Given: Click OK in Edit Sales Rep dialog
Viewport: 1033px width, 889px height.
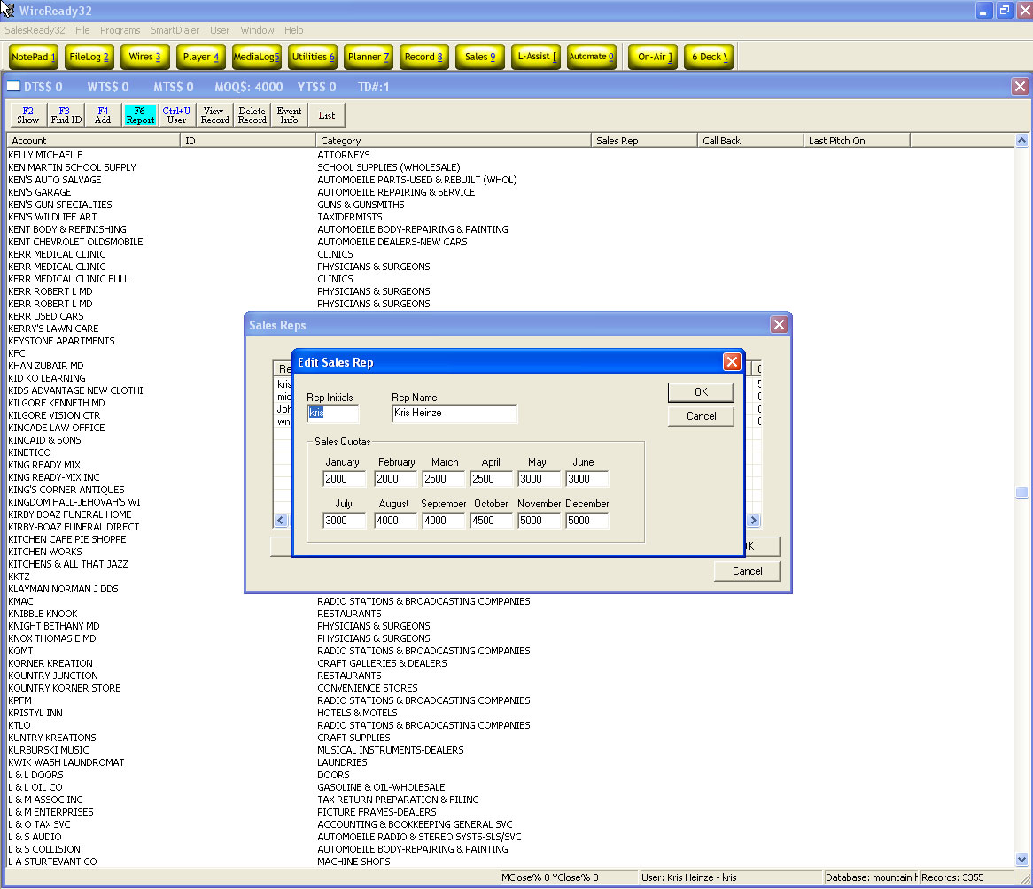Looking at the screenshot, I should pyautogui.click(x=701, y=392).
